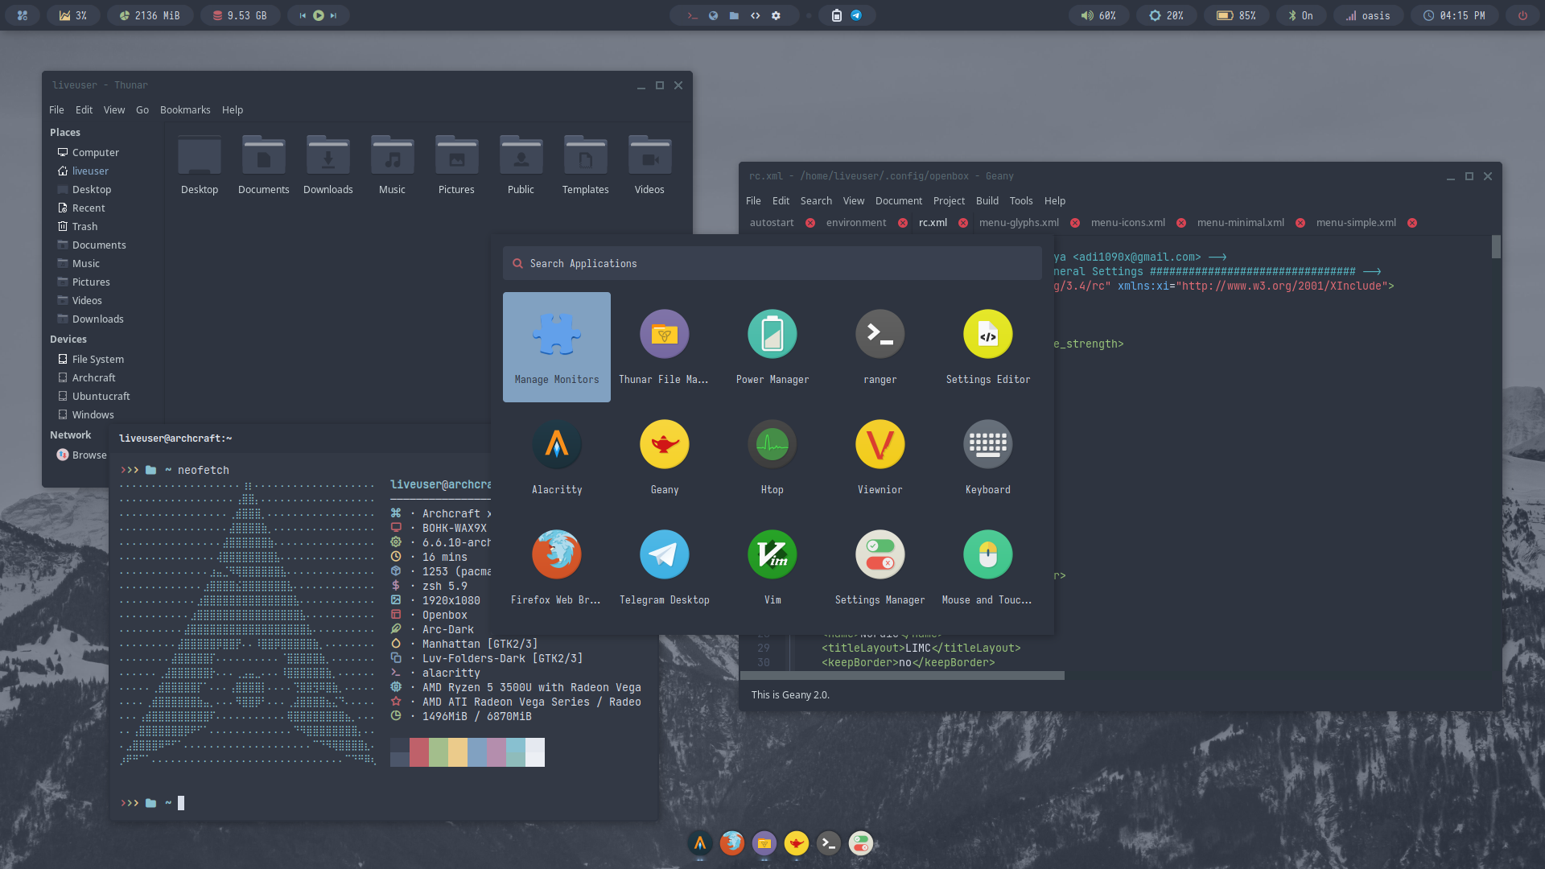Click red color swatch in neofetch output
Image resolution: width=1545 pixels, height=869 pixels.
point(418,752)
